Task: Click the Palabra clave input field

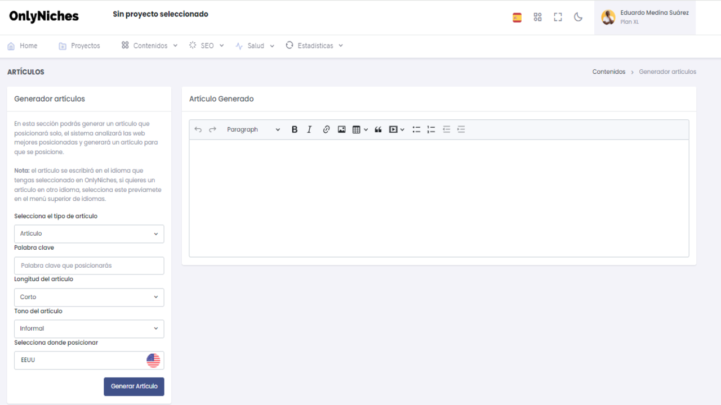Action: pyautogui.click(x=89, y=265)
